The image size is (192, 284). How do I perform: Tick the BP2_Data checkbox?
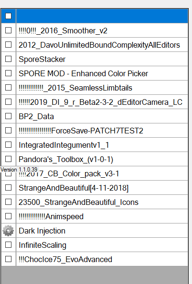[8, 116]
